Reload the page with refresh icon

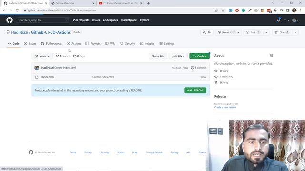(x=17, y=10)
